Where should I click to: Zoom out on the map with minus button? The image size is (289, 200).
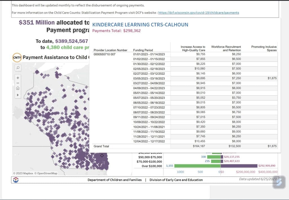tap(18, 83)
